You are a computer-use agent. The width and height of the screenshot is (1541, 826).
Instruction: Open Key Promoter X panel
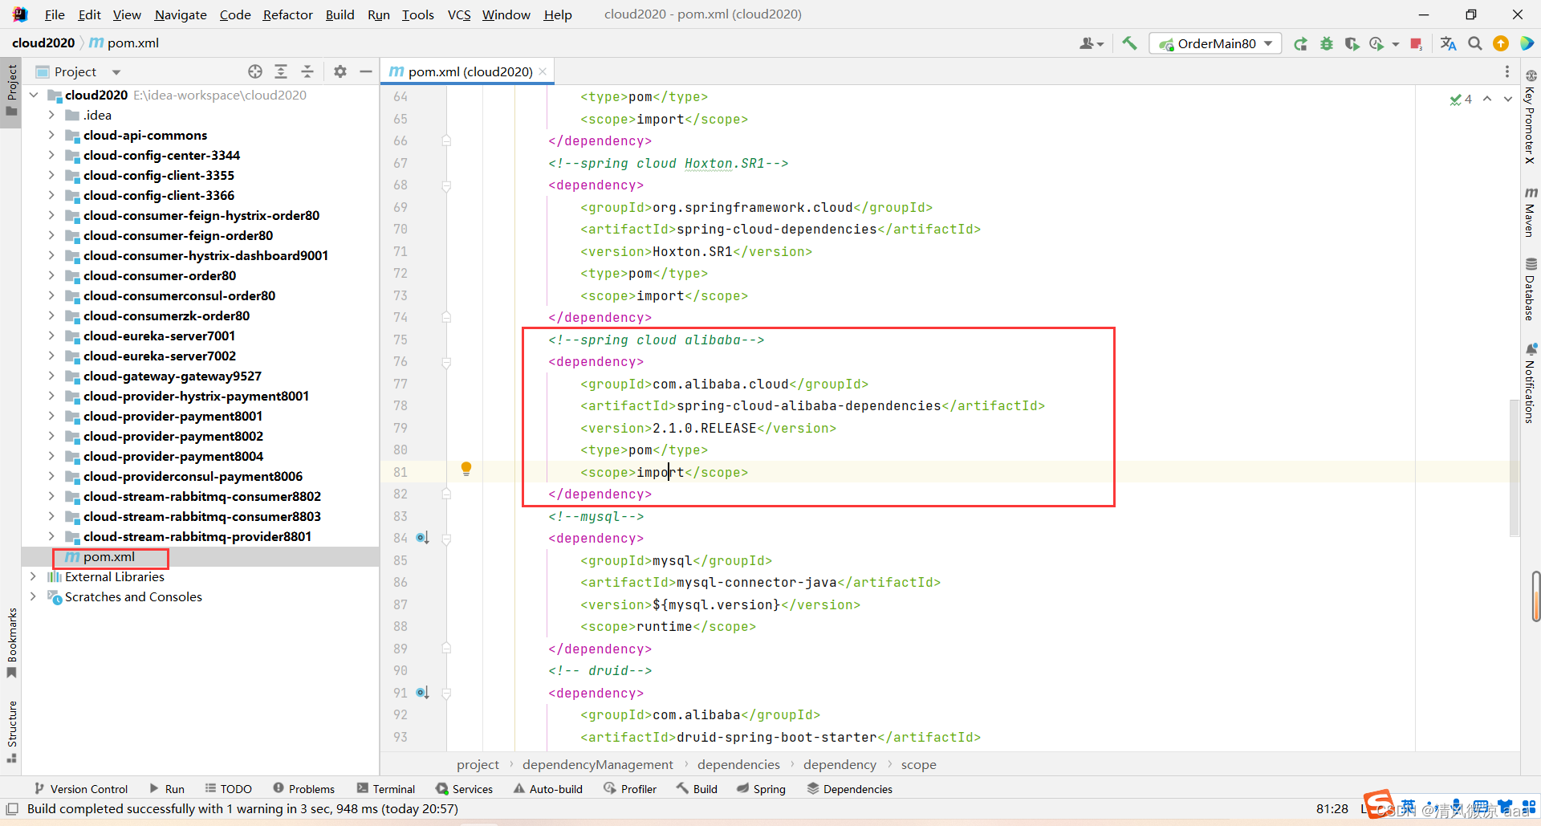click(x=1531, y=117)
